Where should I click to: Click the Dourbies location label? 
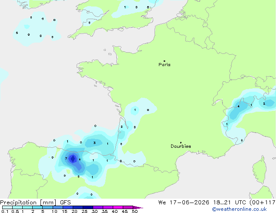[x=181, y=146]
